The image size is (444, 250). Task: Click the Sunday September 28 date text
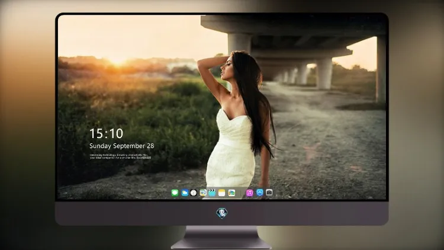pos(122,146)
